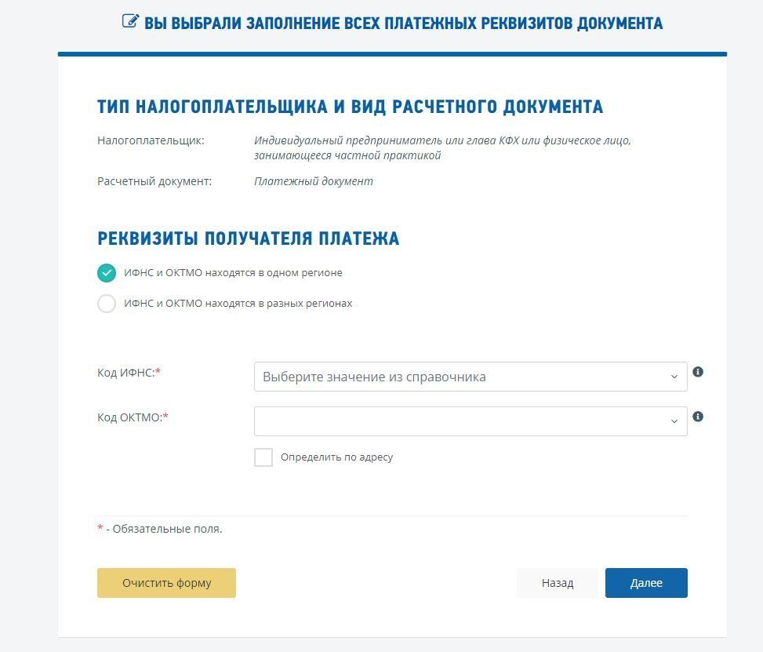Choose "ИФНС и ОКТМО находятся в разных регионах" option
763x652 pixels.
pyautogui.click(x=107, y=304)
